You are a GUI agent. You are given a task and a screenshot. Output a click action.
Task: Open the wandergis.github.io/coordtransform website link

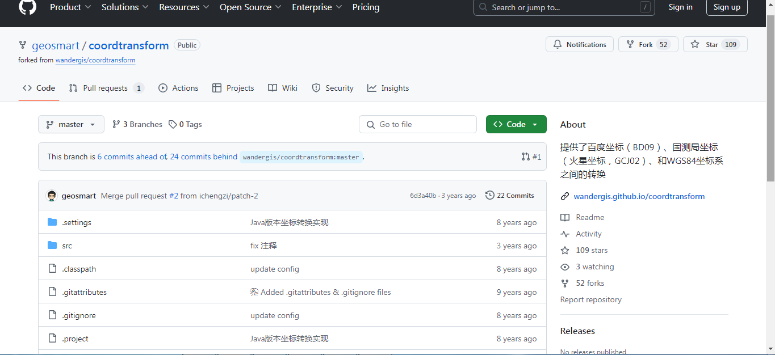[x=639, y=196]
